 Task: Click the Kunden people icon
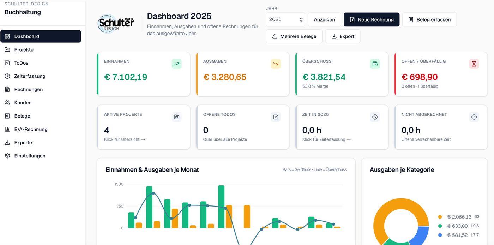tap(7, 103)
